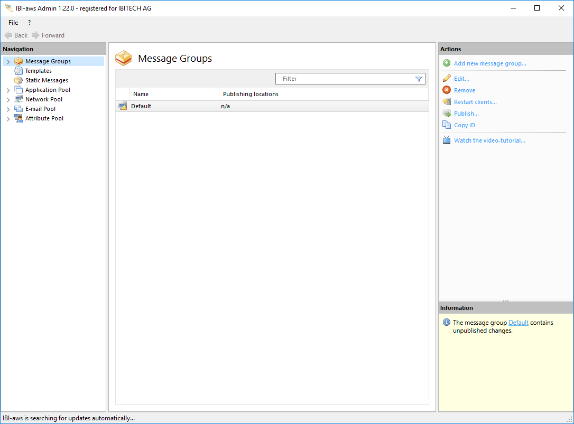Expand the Application Pool node
The height and width of the screenshot is (424, 574).
(8, 90)
